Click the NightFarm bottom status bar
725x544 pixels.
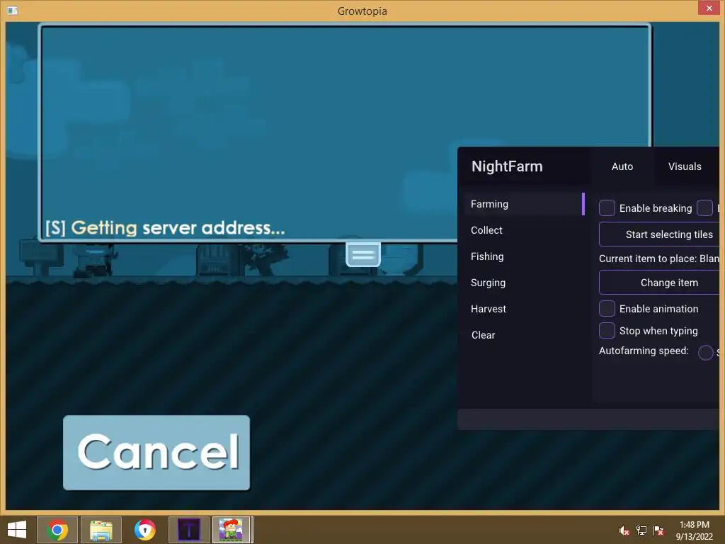[588, 419]
